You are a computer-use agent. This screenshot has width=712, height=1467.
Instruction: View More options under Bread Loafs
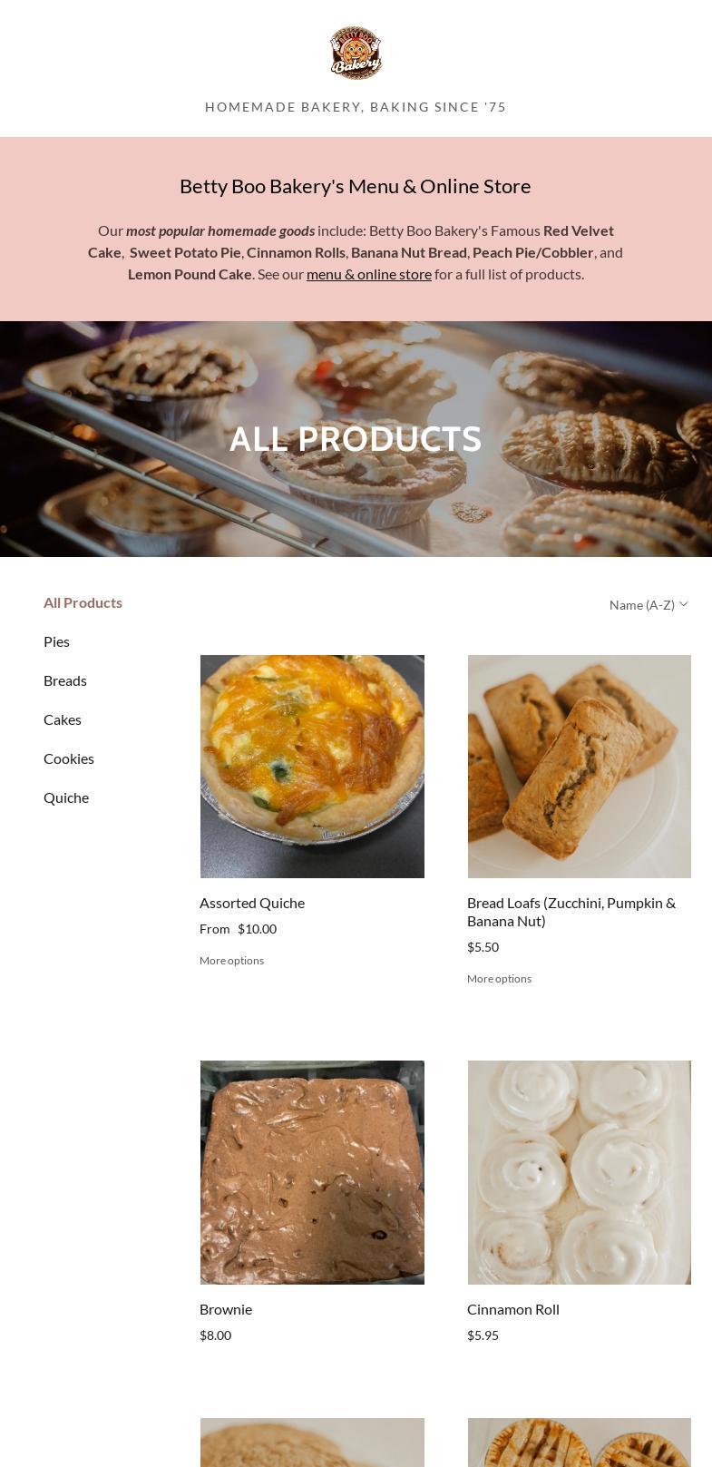(499, 979)
